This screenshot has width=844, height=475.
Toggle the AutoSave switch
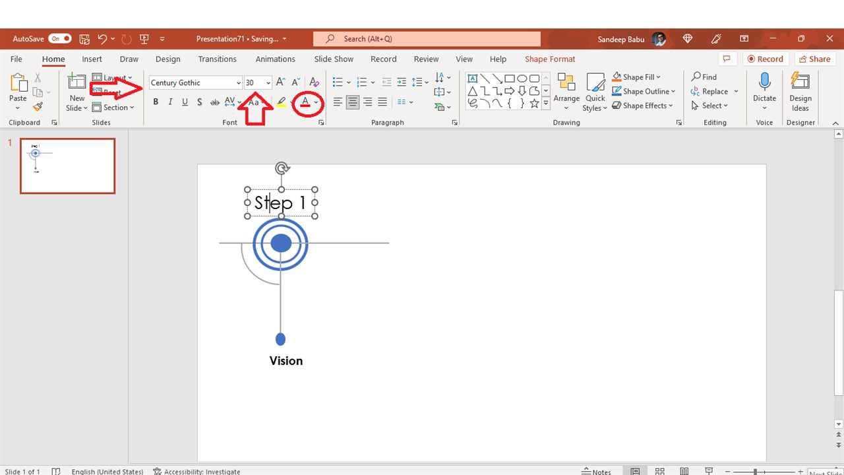[59, 39]
